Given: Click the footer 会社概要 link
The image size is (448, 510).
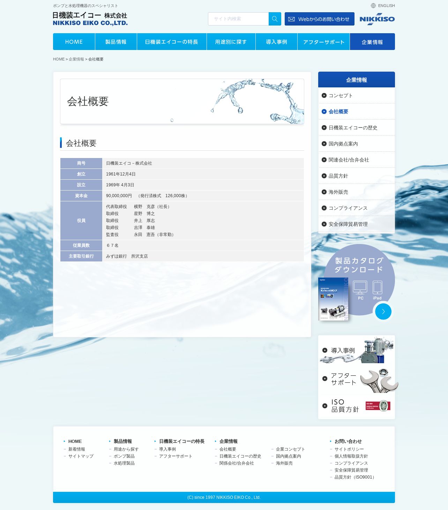Looking at the screenshot, I should pyautogui.click(x=228, y=449).
